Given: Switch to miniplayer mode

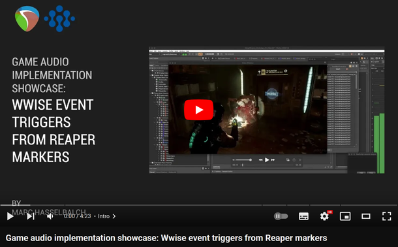Looking at the screenshot, I should click(x=345, y=216).
